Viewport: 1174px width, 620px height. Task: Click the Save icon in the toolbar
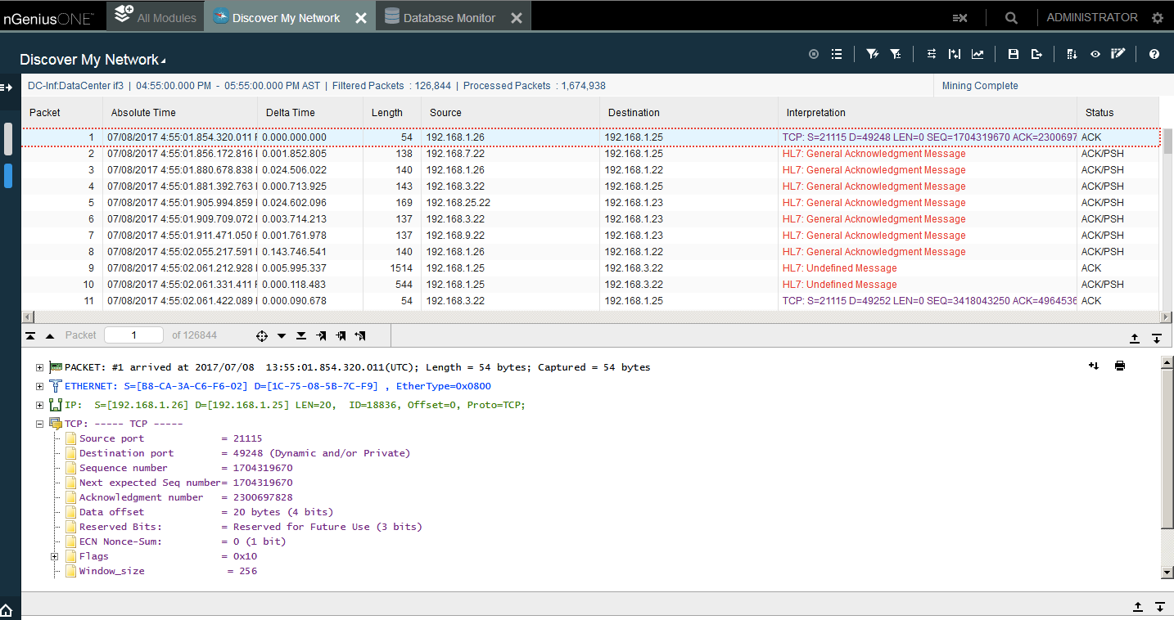pyautogui.click(x=1013, y=54)
